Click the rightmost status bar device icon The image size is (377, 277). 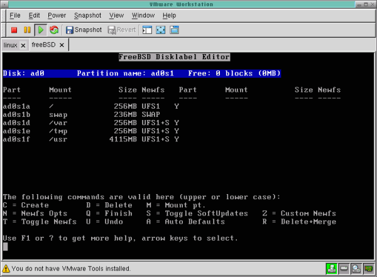click(368, 269)
